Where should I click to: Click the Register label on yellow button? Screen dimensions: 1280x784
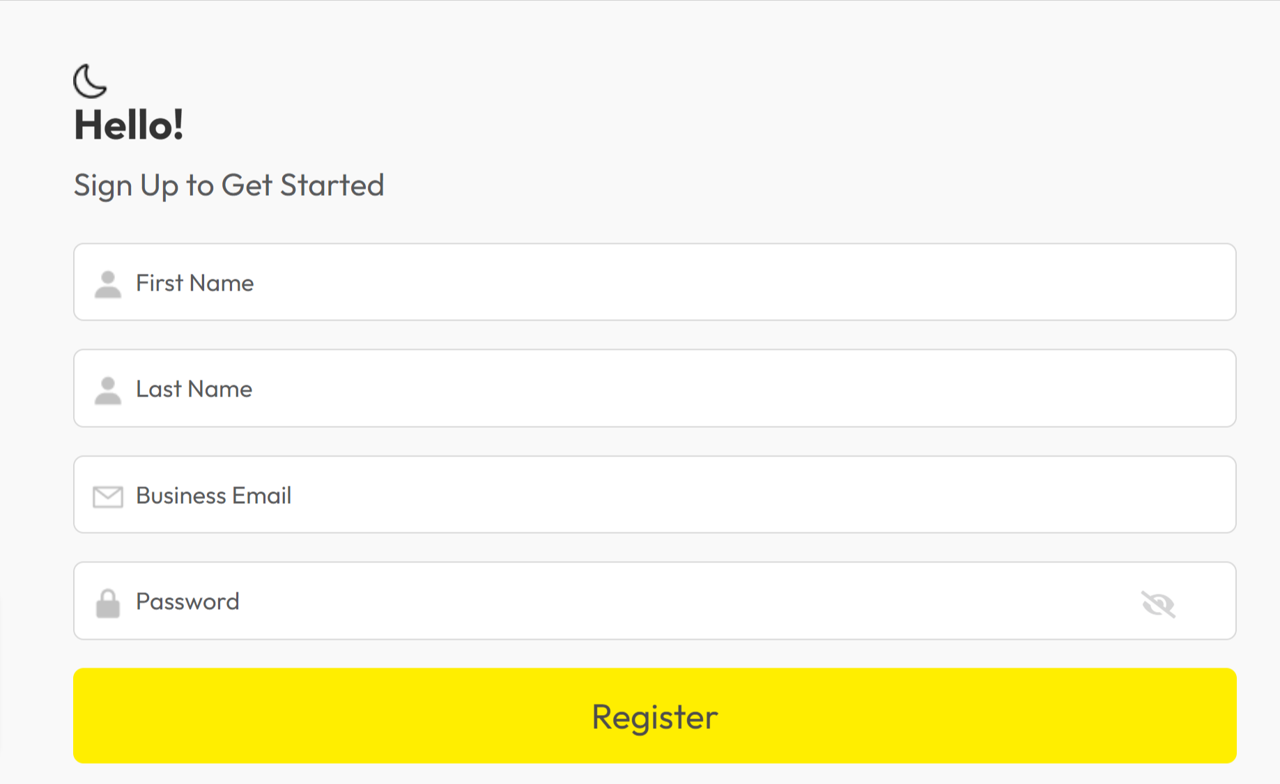point(655,717)
